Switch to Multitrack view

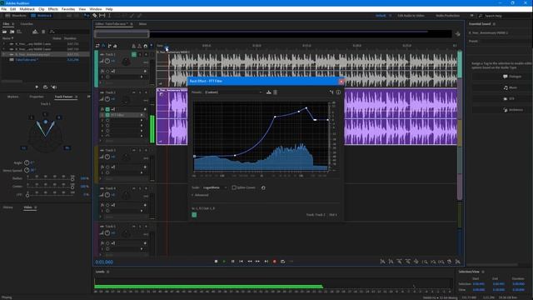pyautogui.click(x=41, y=16)
